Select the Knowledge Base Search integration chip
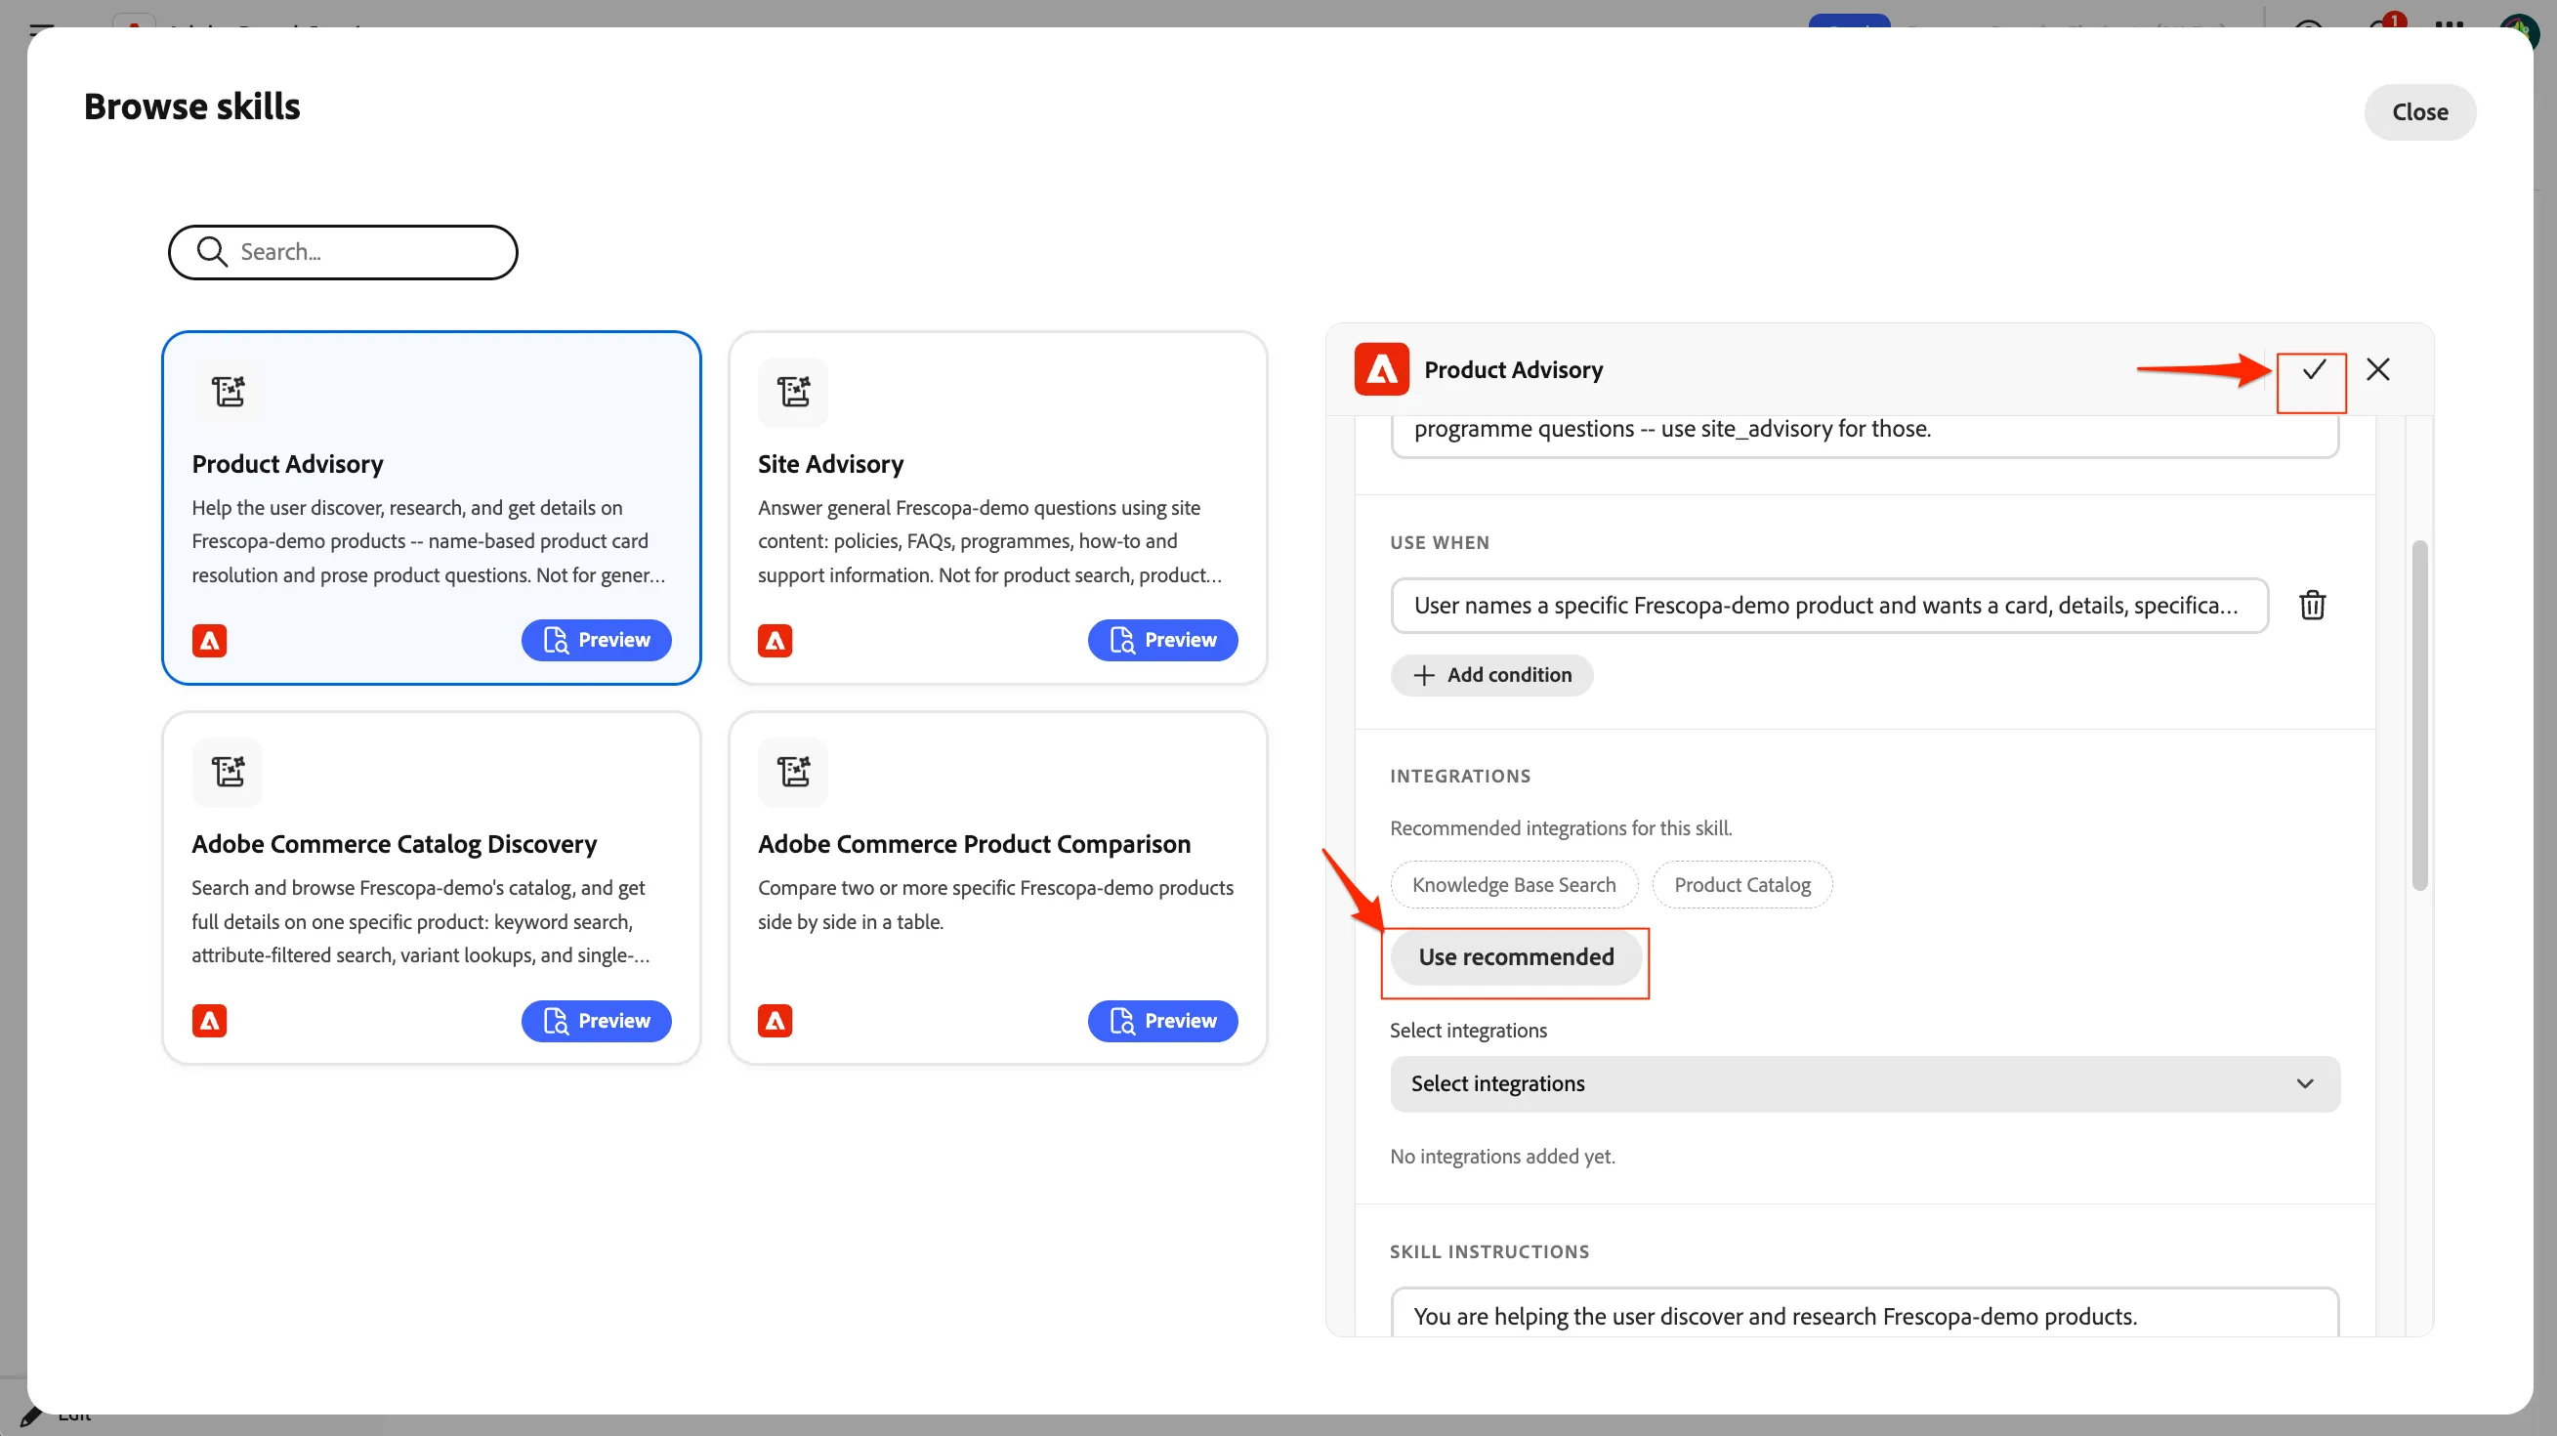 tap(1513, 884)
